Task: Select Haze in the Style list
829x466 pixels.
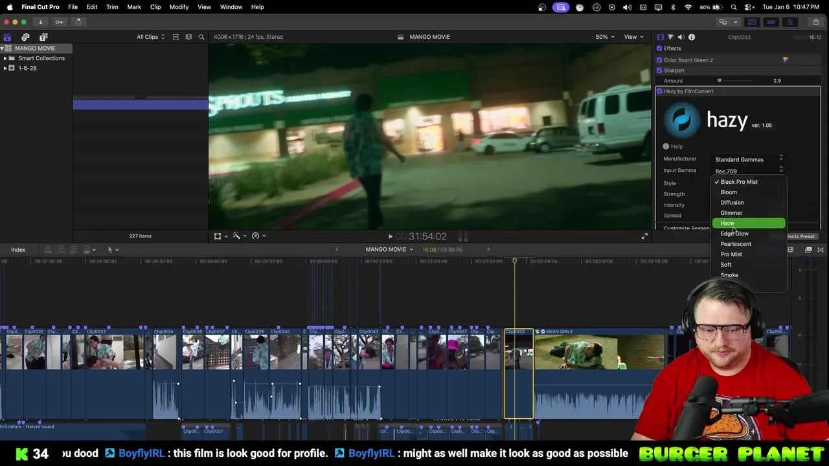Action: click(749, 223)
